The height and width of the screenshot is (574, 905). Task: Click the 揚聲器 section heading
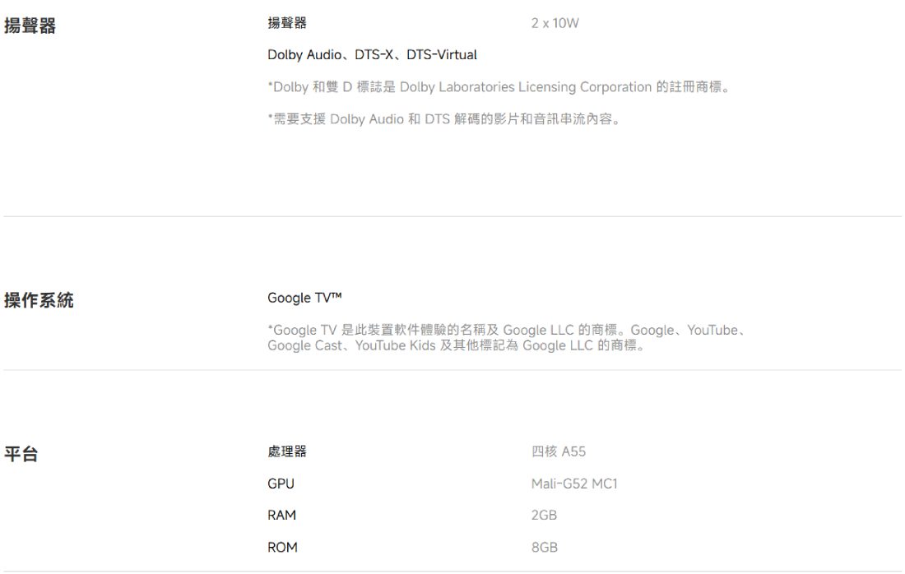[x=30, y=26]
